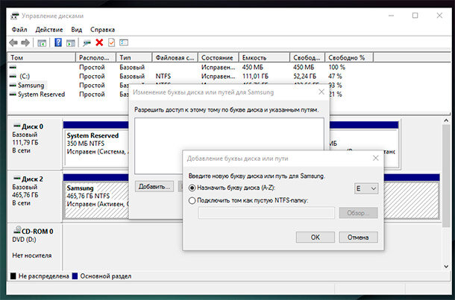
Task: Click the Диск 0 drive icon
Action: (17, 126)
